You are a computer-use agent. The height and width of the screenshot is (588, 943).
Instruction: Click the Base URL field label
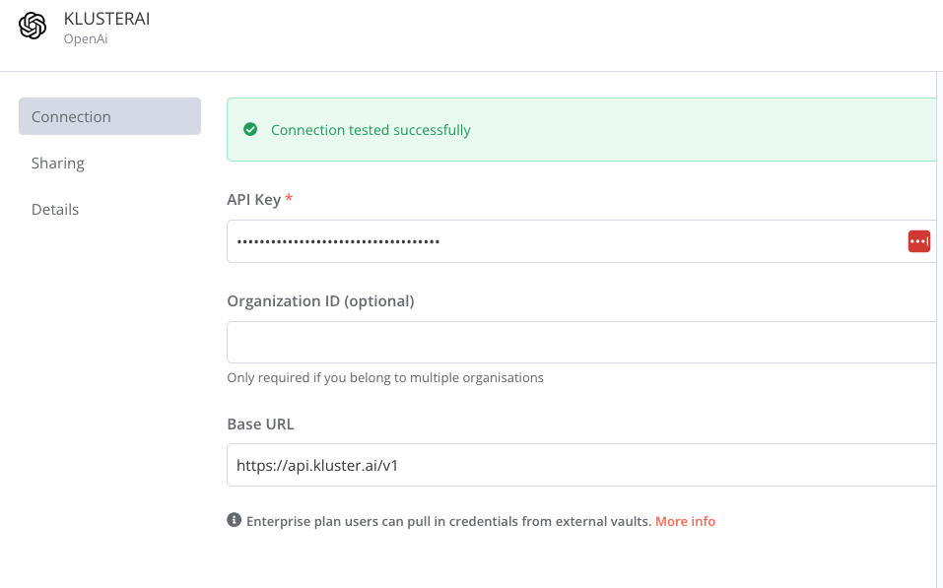point(259,424)
